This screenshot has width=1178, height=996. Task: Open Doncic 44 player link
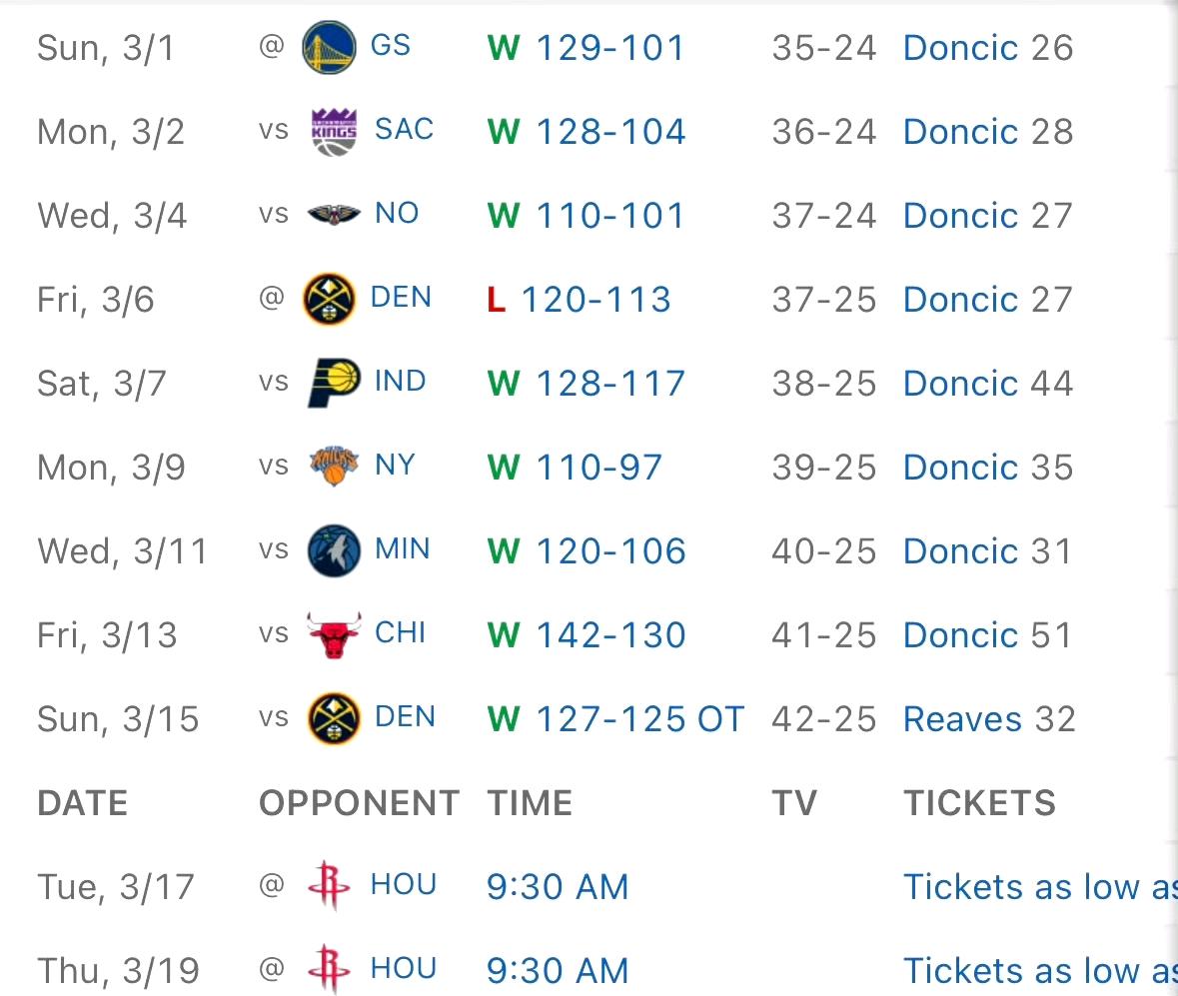coord(987,383)
